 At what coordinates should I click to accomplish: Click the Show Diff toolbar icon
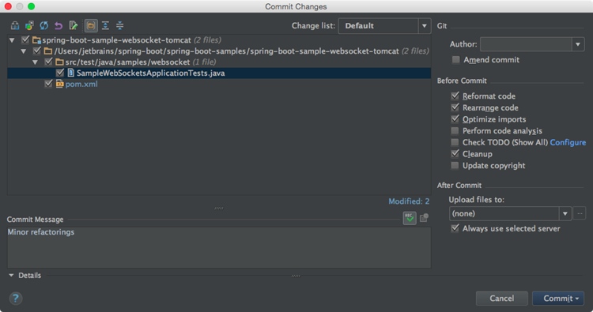pos(15,26)
